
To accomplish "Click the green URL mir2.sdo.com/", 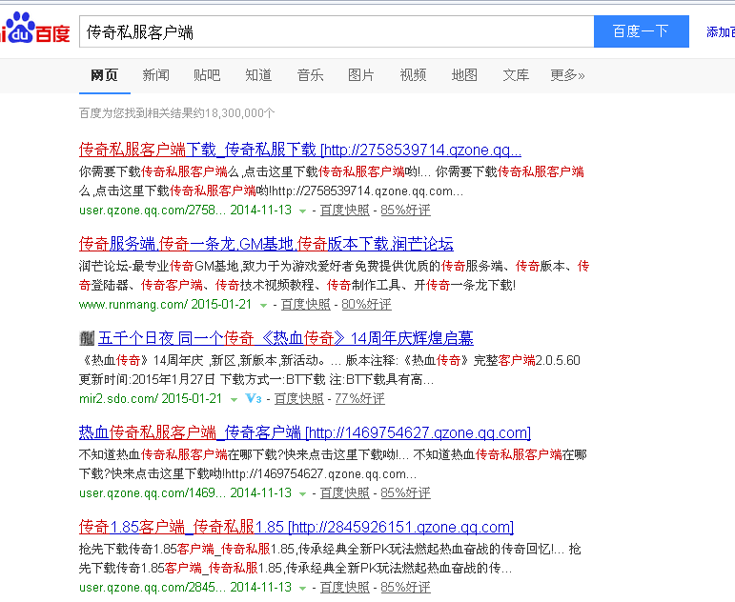I will tap(119, 399).
